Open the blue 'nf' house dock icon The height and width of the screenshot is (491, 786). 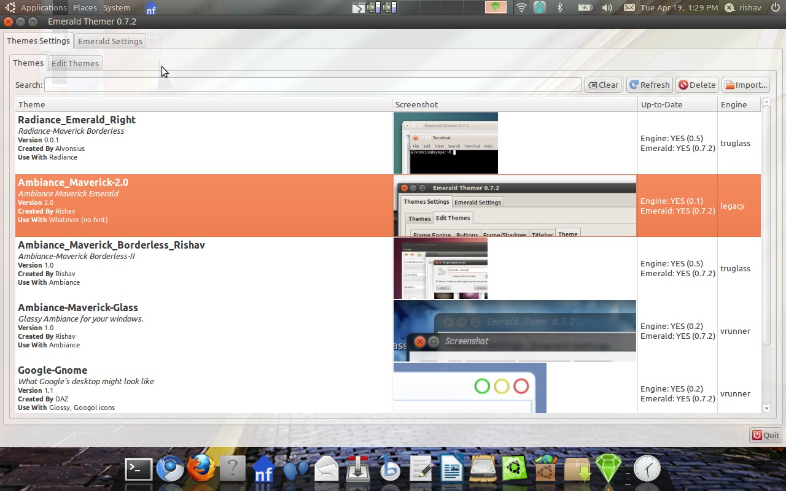coord(263,470)
